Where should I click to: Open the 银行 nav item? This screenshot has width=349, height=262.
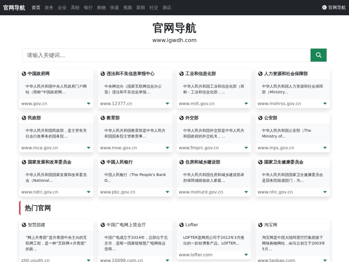[88, 7]
